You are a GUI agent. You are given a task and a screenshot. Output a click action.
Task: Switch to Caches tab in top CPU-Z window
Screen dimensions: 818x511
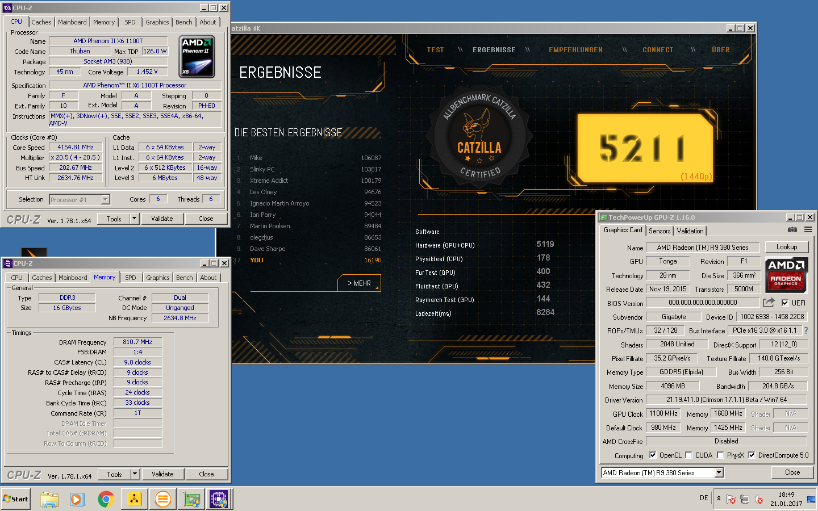[x=41, y=22]
